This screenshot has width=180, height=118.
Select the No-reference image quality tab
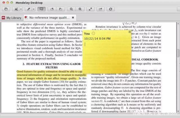[49, 18]
